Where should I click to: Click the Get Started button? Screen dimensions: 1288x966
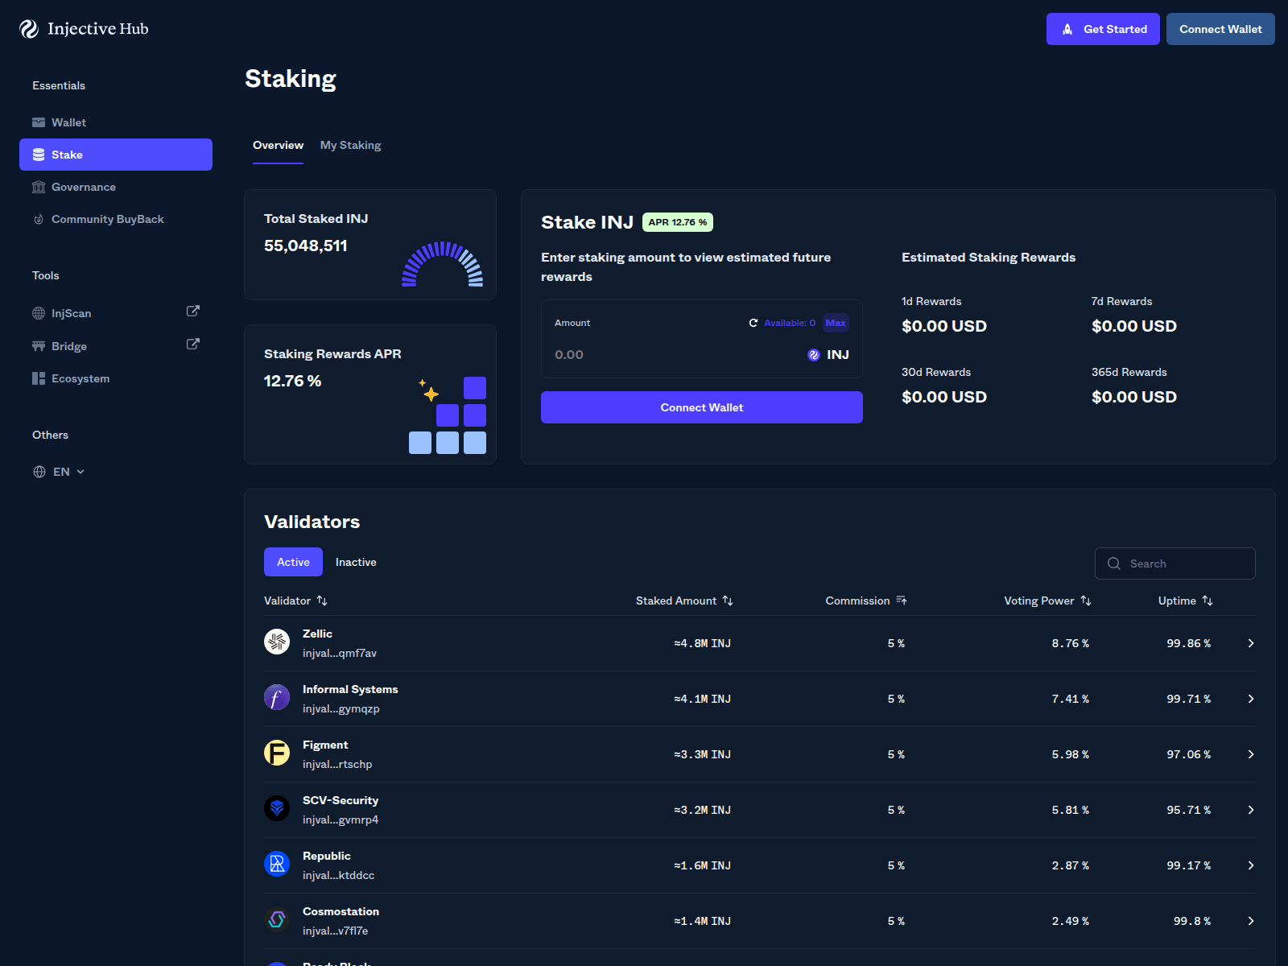click(x=1103, y=29)
